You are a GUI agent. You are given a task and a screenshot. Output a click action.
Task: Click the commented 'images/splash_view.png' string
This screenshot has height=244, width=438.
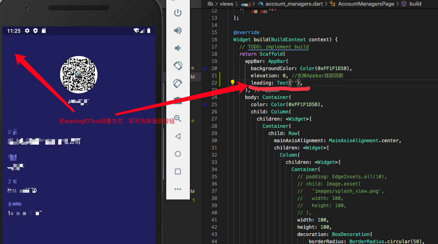tap(348, 191)
